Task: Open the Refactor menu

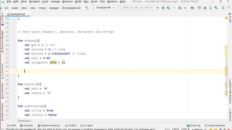Action: (x=67, y=1)
